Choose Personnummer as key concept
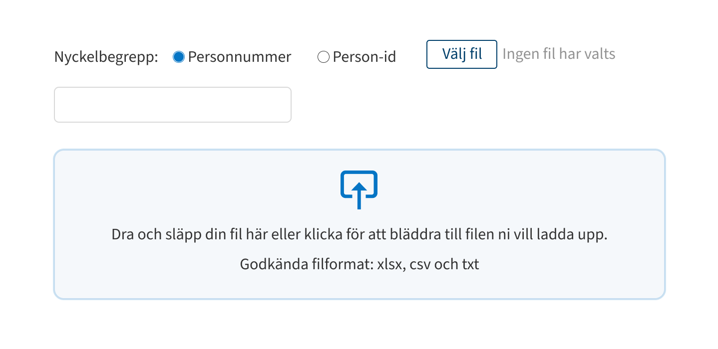This screenshot has height=349, width=718. tap(179, 57)
